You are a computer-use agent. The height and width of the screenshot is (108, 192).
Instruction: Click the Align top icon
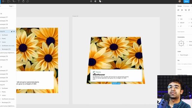pyautogui.click(x=189, y=10)
